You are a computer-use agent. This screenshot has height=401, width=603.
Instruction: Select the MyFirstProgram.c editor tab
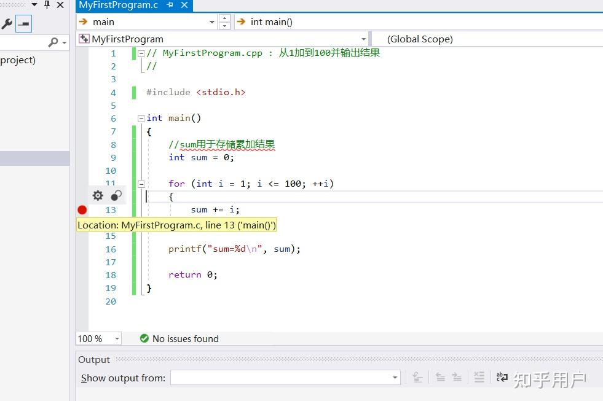coord(119,6)
